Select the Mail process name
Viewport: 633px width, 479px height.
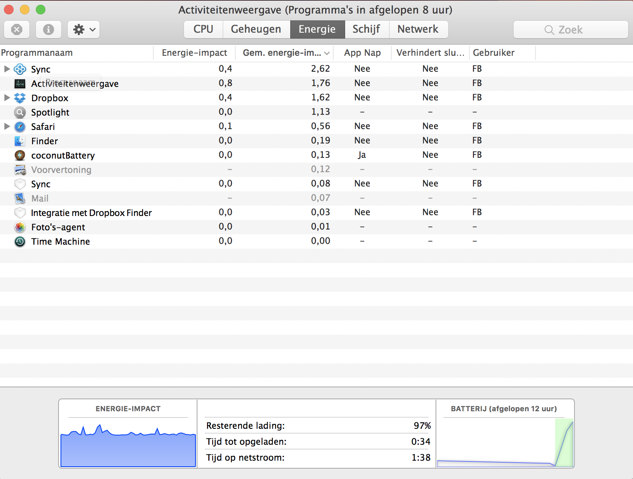tap(40, 198)
